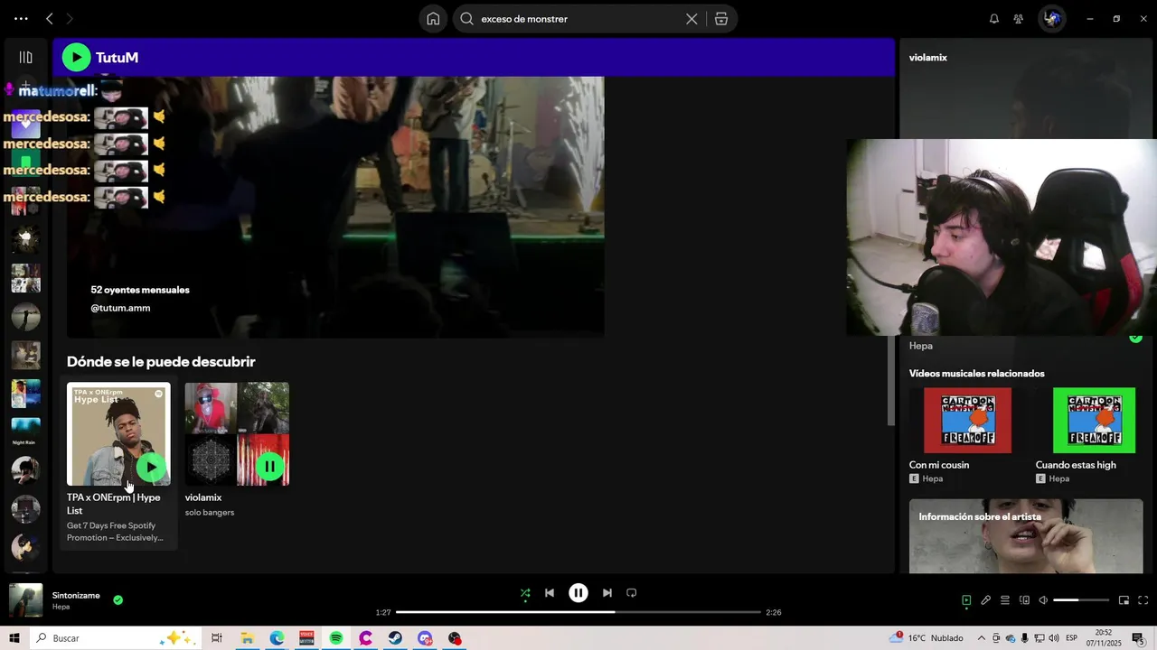Seek within the song progress bar

pyautogui.click(x=578, y=612)
